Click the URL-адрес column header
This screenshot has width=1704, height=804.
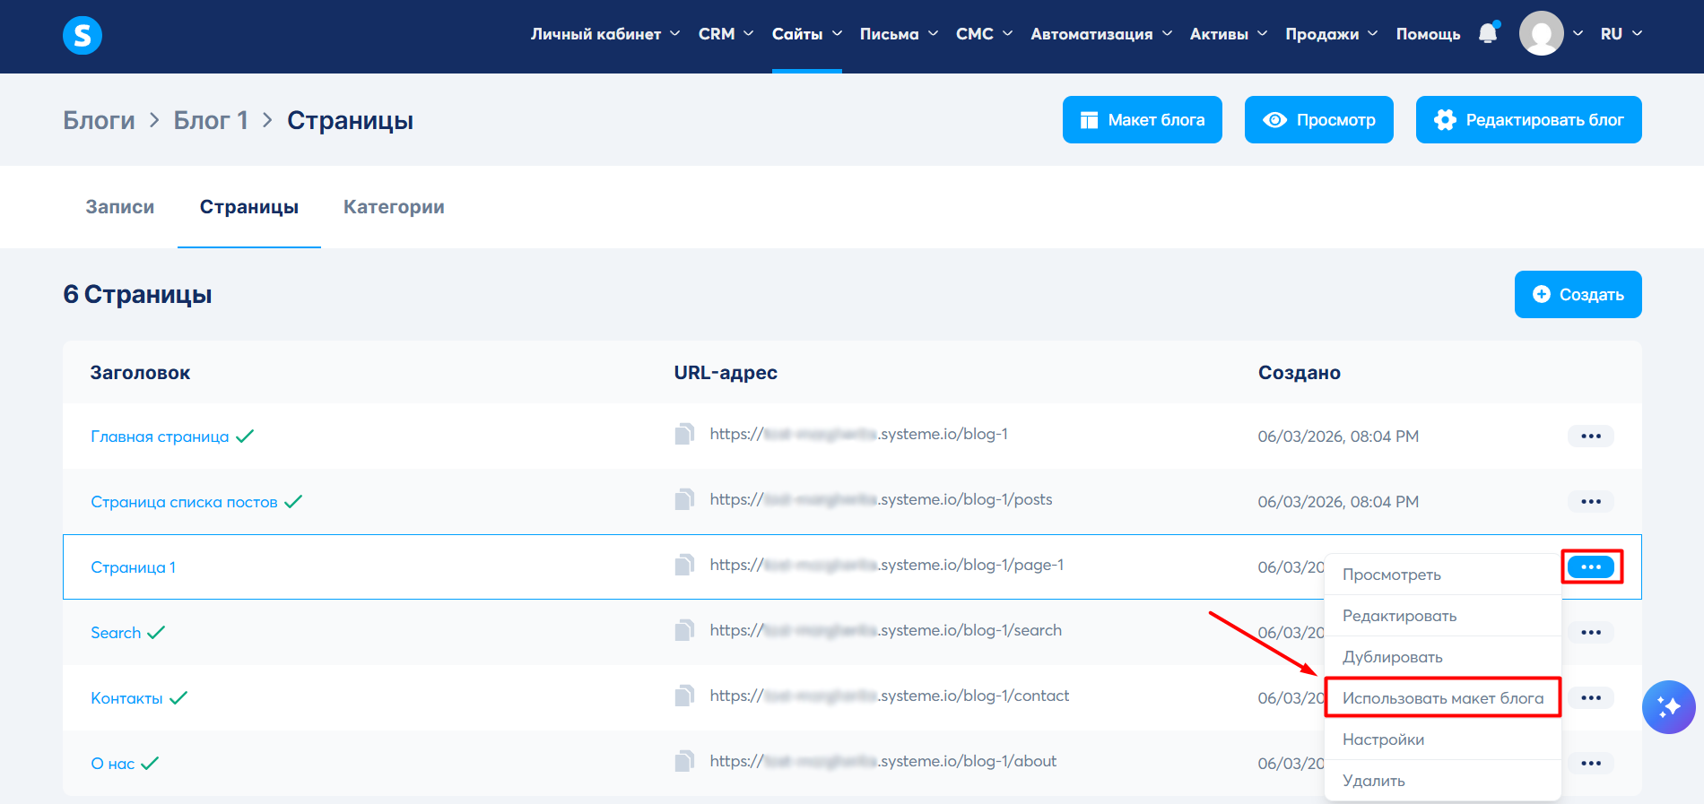pos(726,373)
